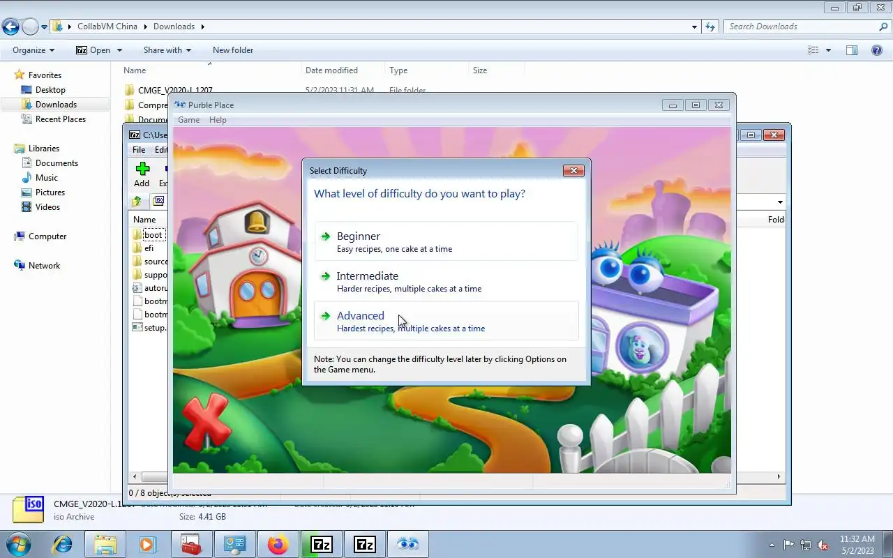Switch to Purble Place on the taskbar
893x558 pixels.
point(408,544)
